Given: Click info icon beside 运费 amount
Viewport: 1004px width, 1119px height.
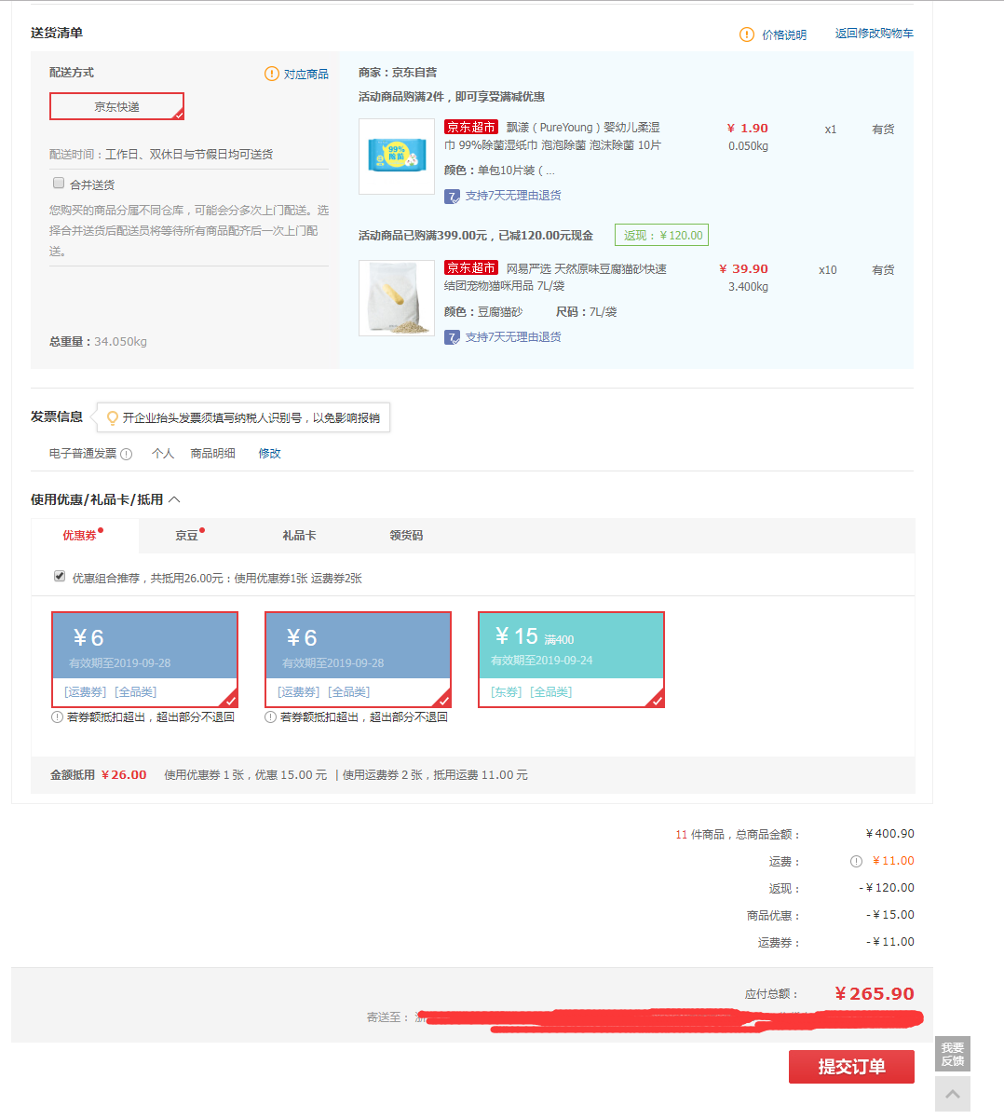Looking at the screenshot, I should (856, 862).
